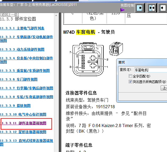Click the 查找 search input field
The image size is (167, 152).
coord(151,70)
